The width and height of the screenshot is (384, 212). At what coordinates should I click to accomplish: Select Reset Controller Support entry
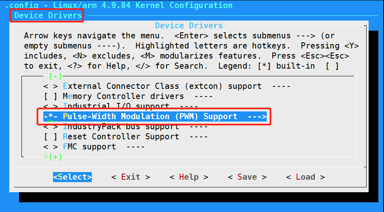[x=121, y=136]
